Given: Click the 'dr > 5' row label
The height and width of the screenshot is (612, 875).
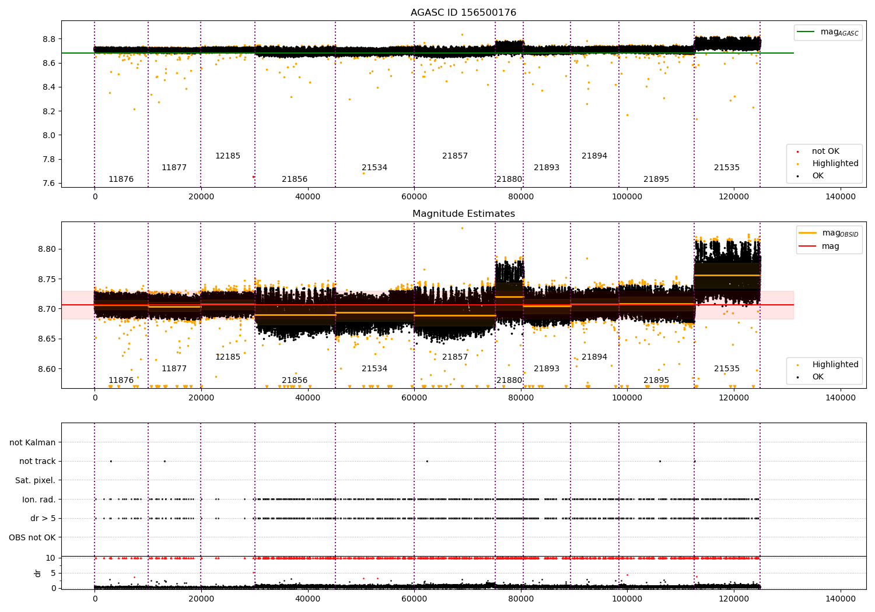Looking at the screenshot, I should (x=43, y=519).
